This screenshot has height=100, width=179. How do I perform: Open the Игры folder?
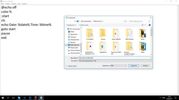tap(142, 47)
